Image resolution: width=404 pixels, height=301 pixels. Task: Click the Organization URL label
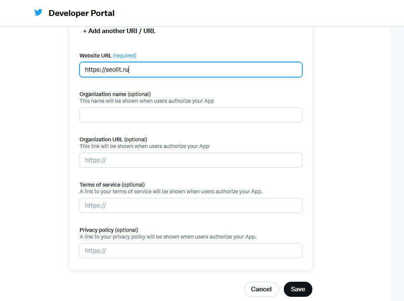coord(101,139)
